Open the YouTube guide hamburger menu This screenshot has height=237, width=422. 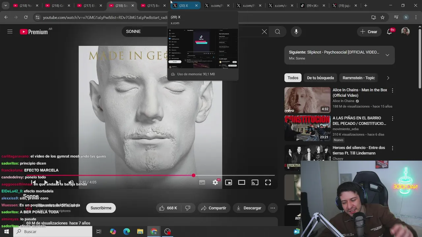10,32
